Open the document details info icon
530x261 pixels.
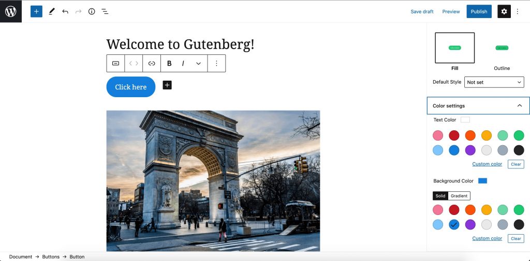[x=92, y=11]
